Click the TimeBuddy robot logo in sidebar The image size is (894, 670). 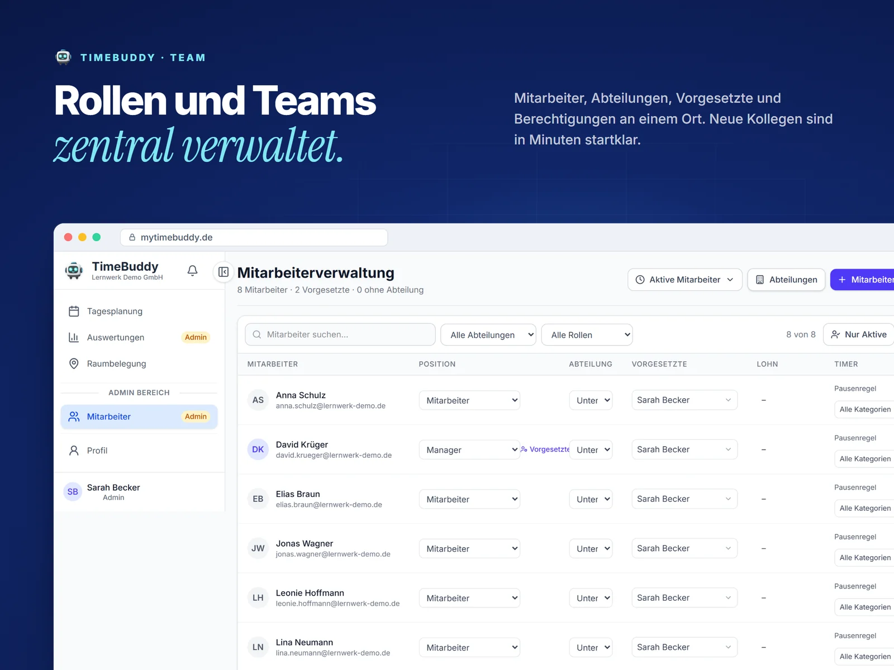pyautogui.click(x=74, y=271)
